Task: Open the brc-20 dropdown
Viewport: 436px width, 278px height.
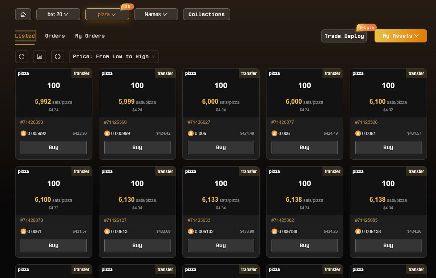Action: point(58,15)
